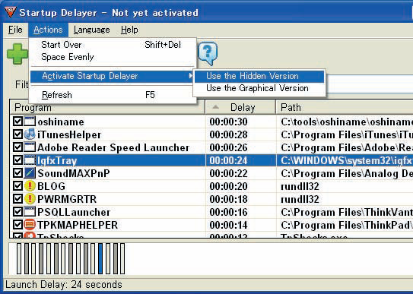Click the Adobe Reader Speed Launcher icon
413x294 pixels.
pos(30,147)
